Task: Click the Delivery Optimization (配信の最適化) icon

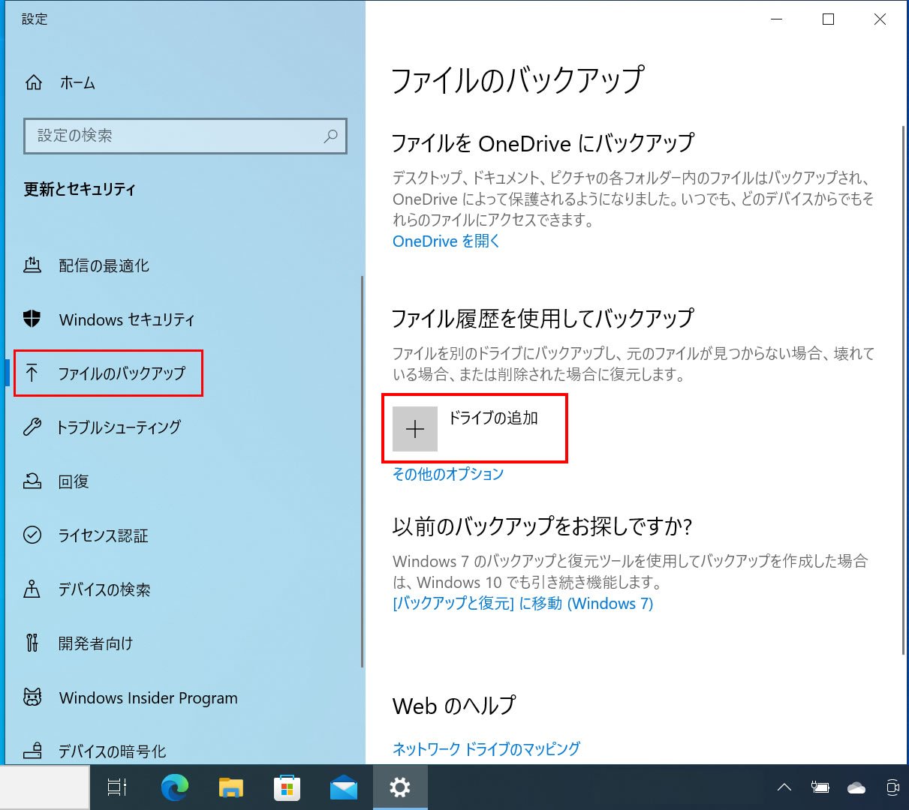Action: (32, 265)
